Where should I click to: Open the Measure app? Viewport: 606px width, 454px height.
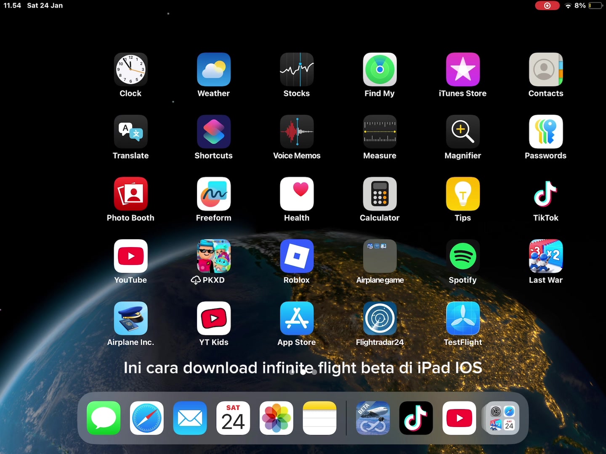tap(380, 132)
